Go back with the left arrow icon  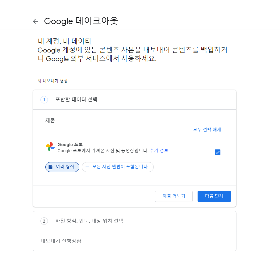tap(36, 21)
